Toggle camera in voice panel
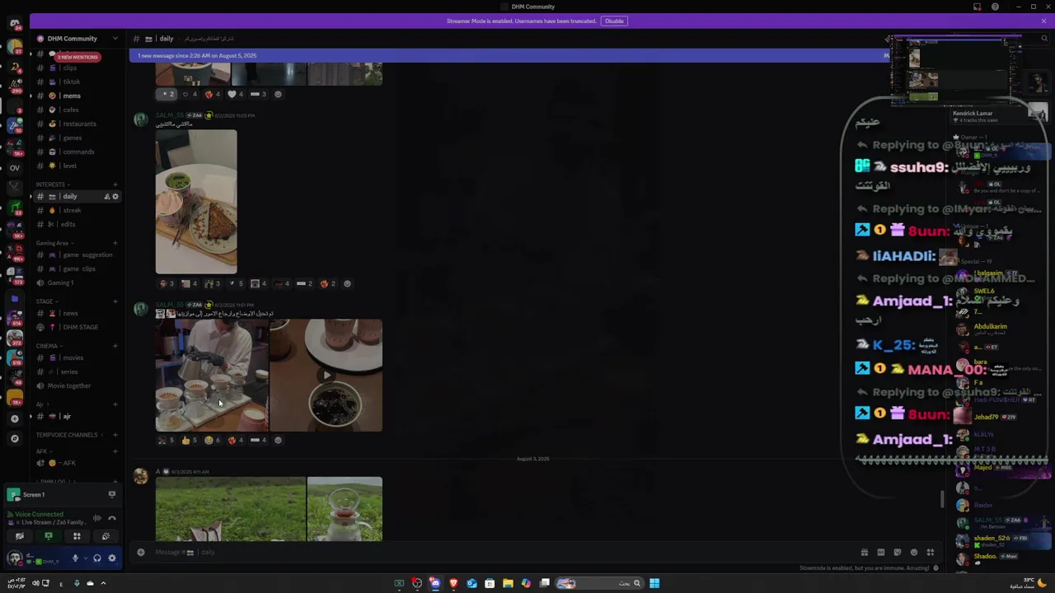 (x=20, y=536)
